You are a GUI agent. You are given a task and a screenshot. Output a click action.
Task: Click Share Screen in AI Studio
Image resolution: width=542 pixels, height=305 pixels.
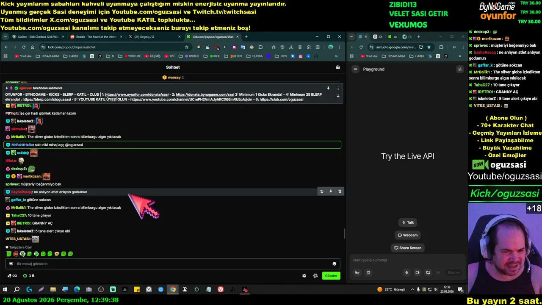[408, 248]
